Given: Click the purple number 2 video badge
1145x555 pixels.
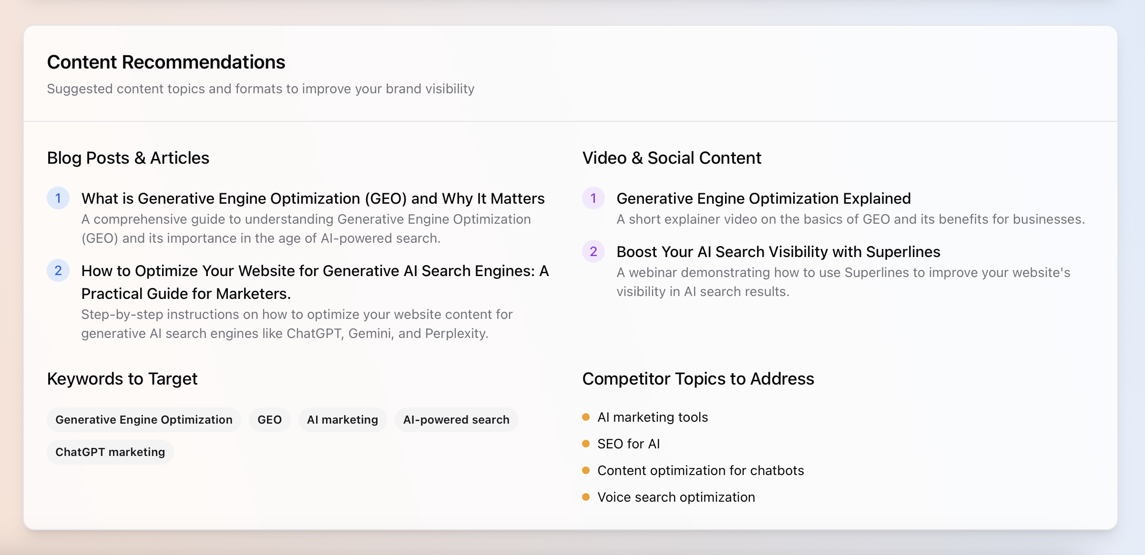Looking at the screenshot, I should (x=593, y=251).
